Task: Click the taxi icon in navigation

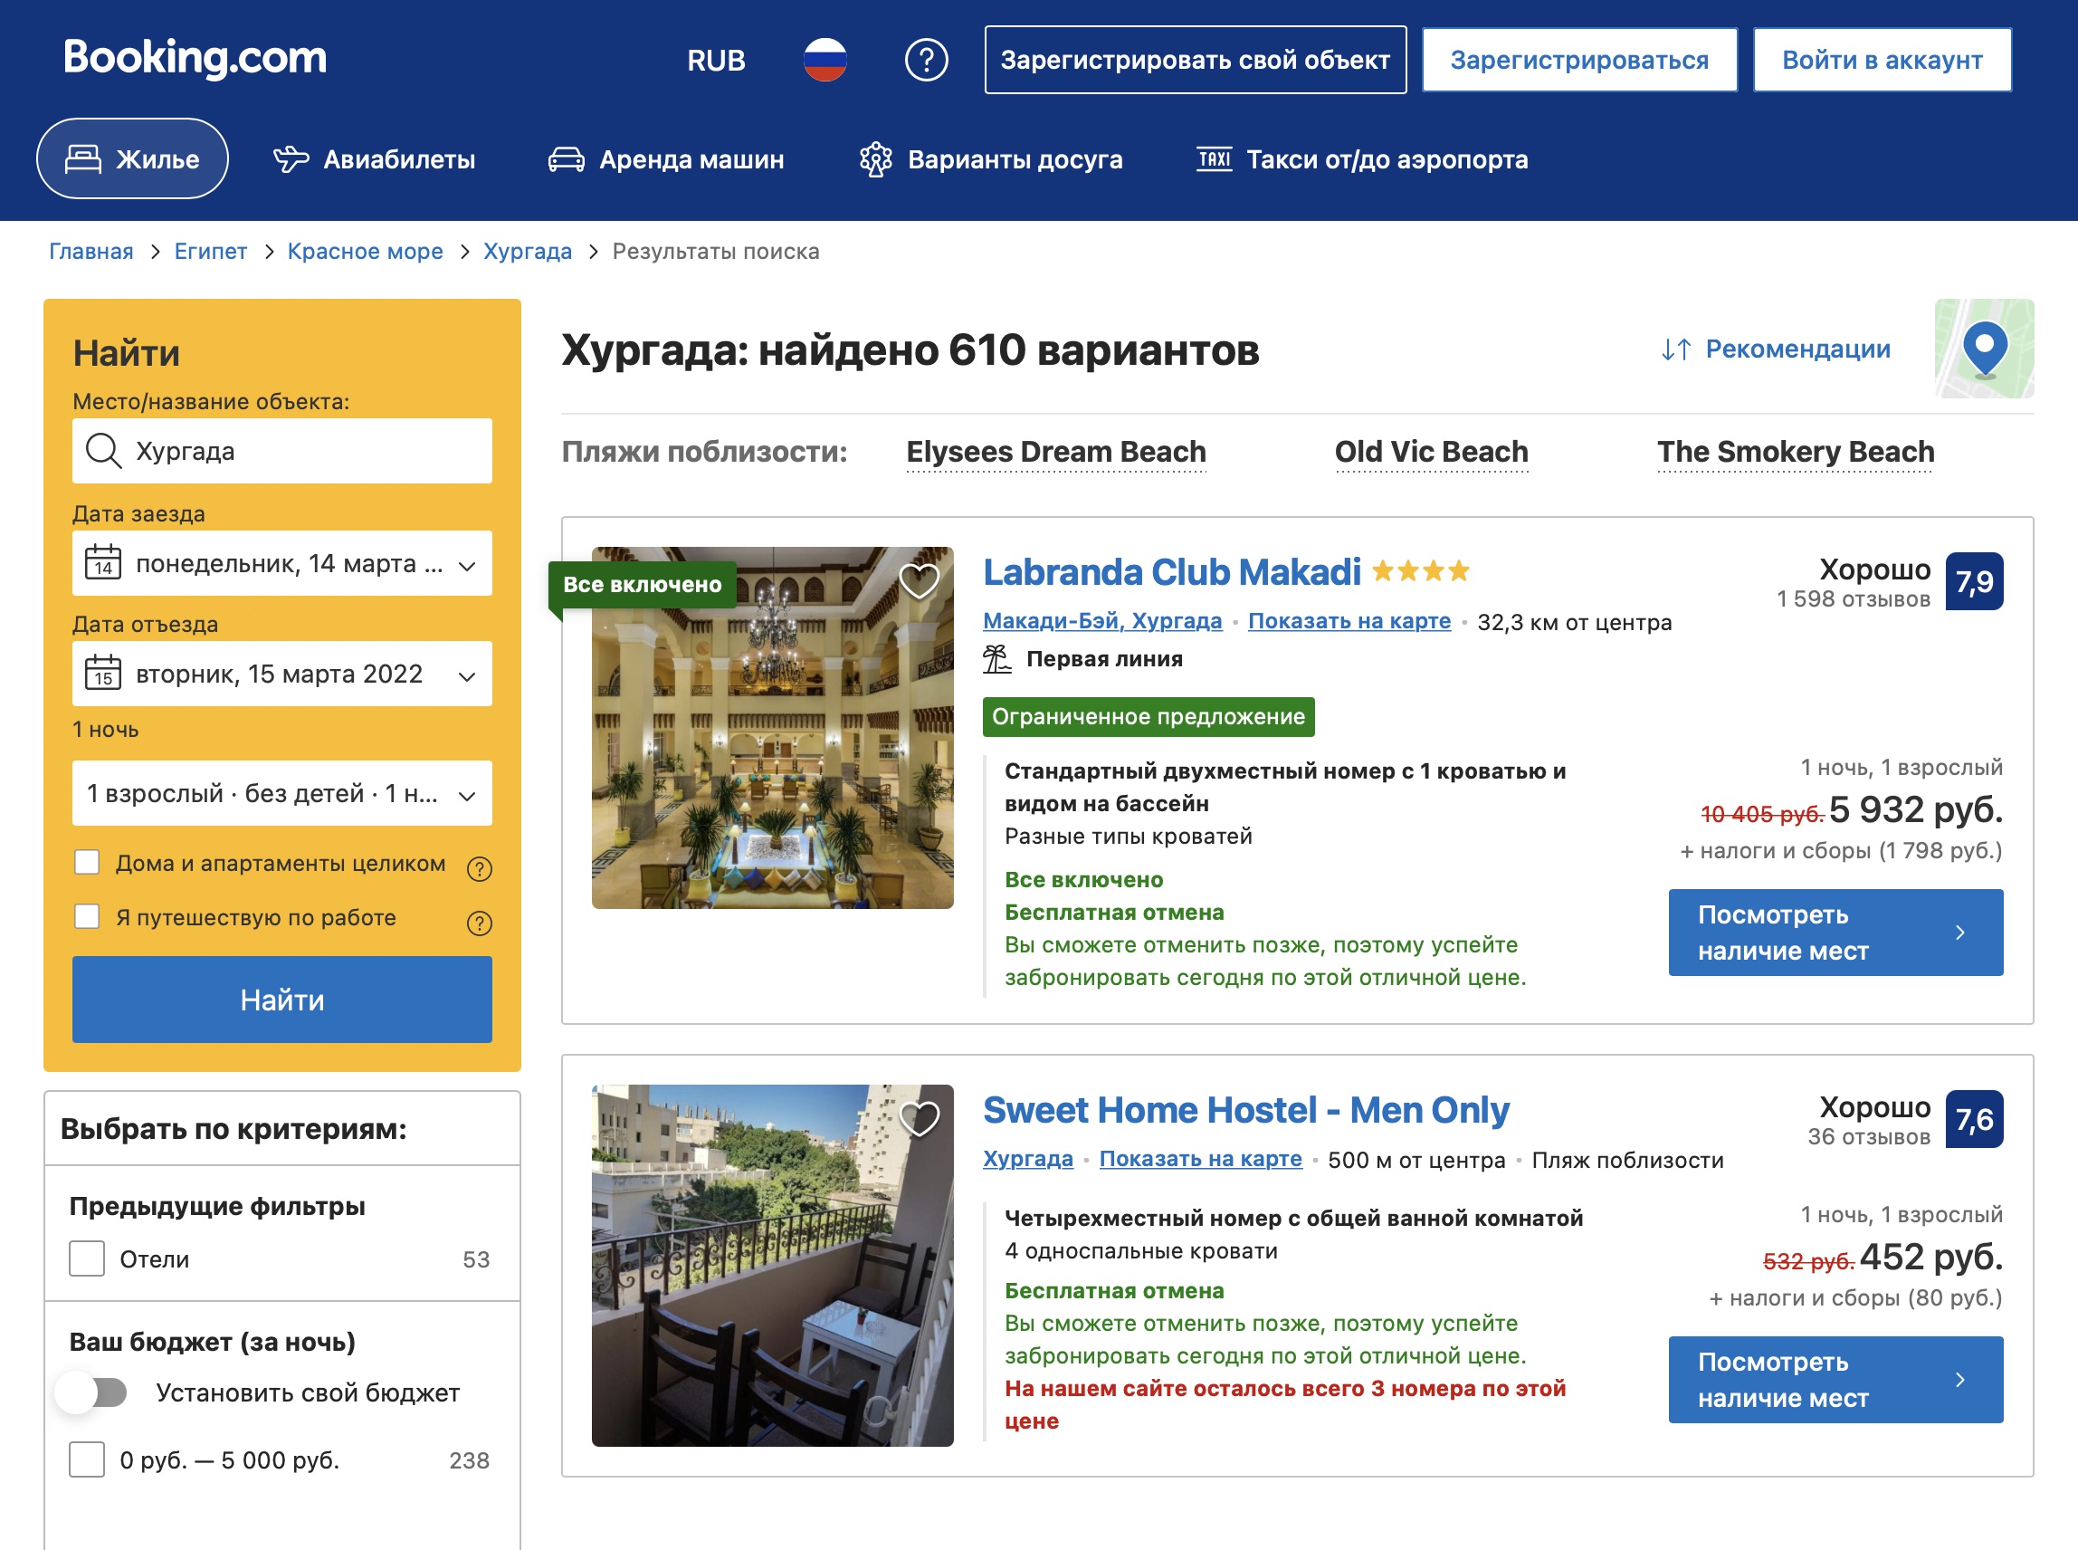Action: tap(1215, 158)
